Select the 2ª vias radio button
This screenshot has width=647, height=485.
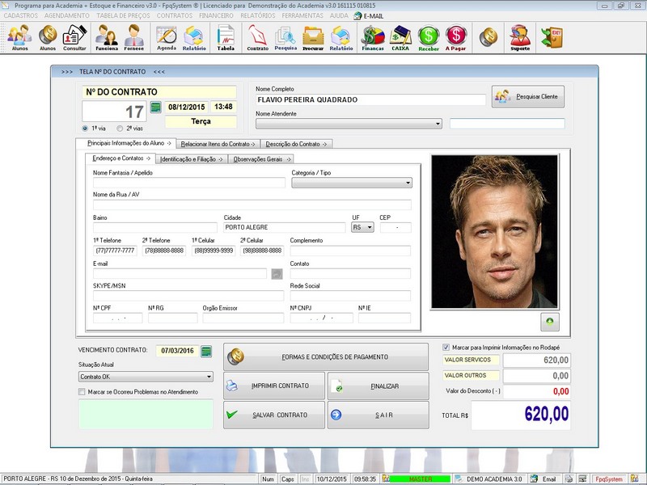(x=120, y=129)
